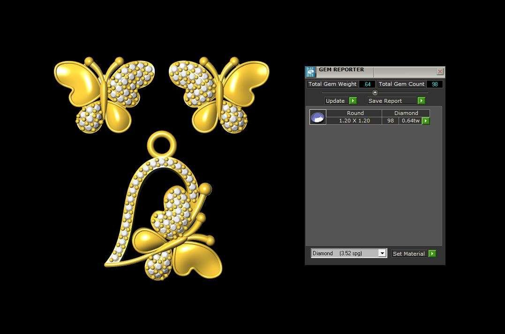Click the Total Gem Weight value field
This screenshot has height=334, width=505.
[367, 84]
